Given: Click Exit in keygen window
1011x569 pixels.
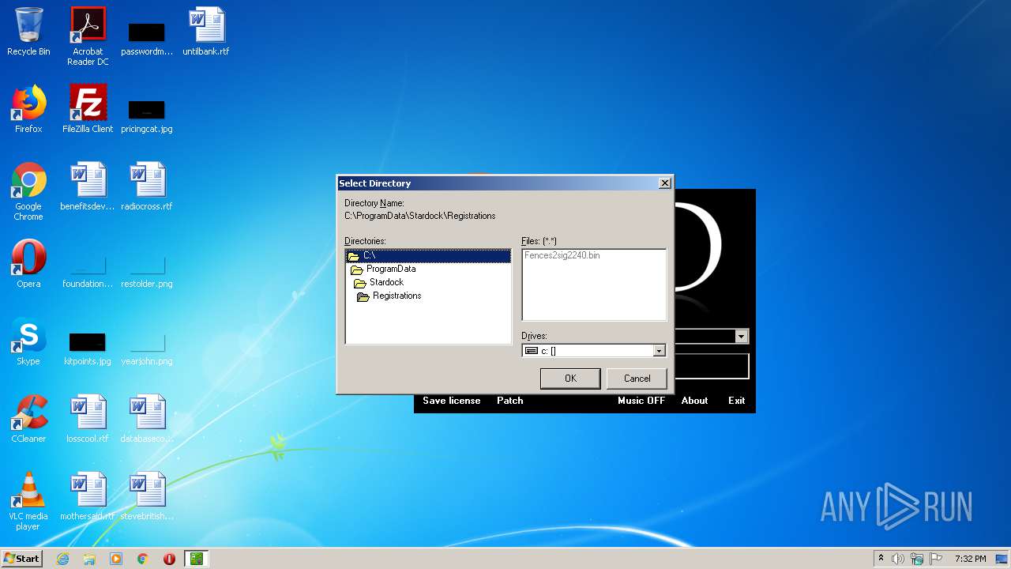Looking at the screenshot, I should click(736, 401).
